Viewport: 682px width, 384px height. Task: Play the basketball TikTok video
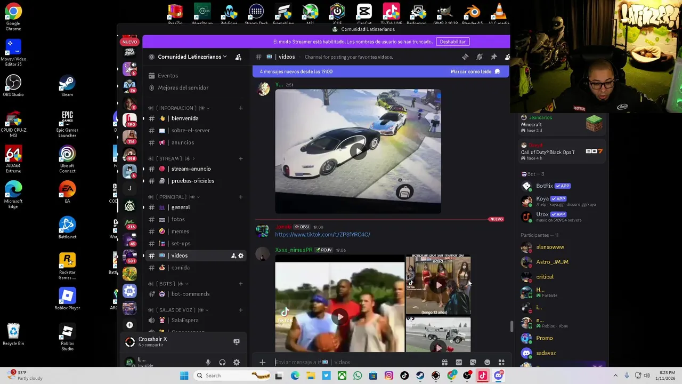pyautogui.click(x=340, y=317)
